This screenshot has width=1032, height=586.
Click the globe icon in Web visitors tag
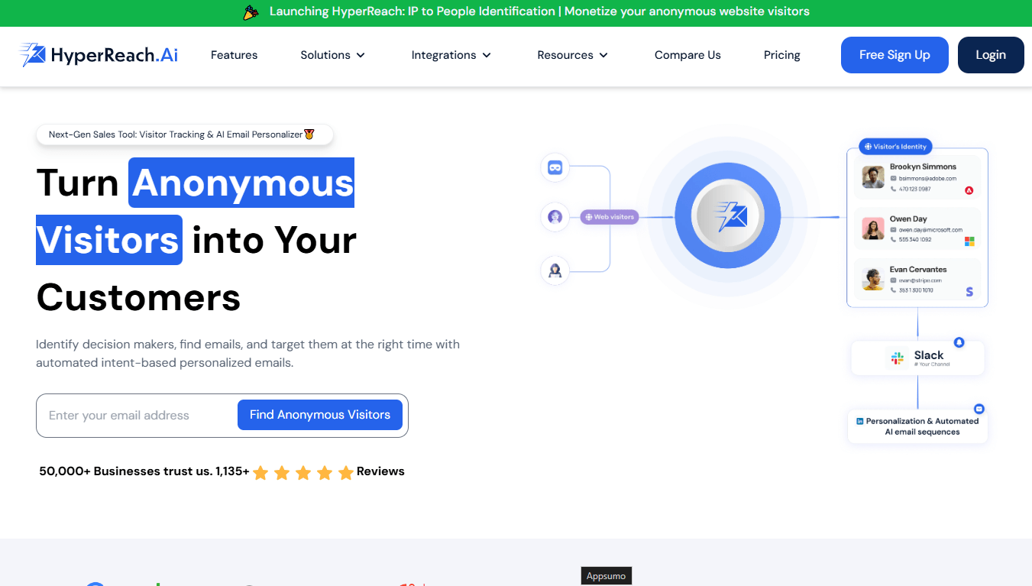(x=589, y=217)
